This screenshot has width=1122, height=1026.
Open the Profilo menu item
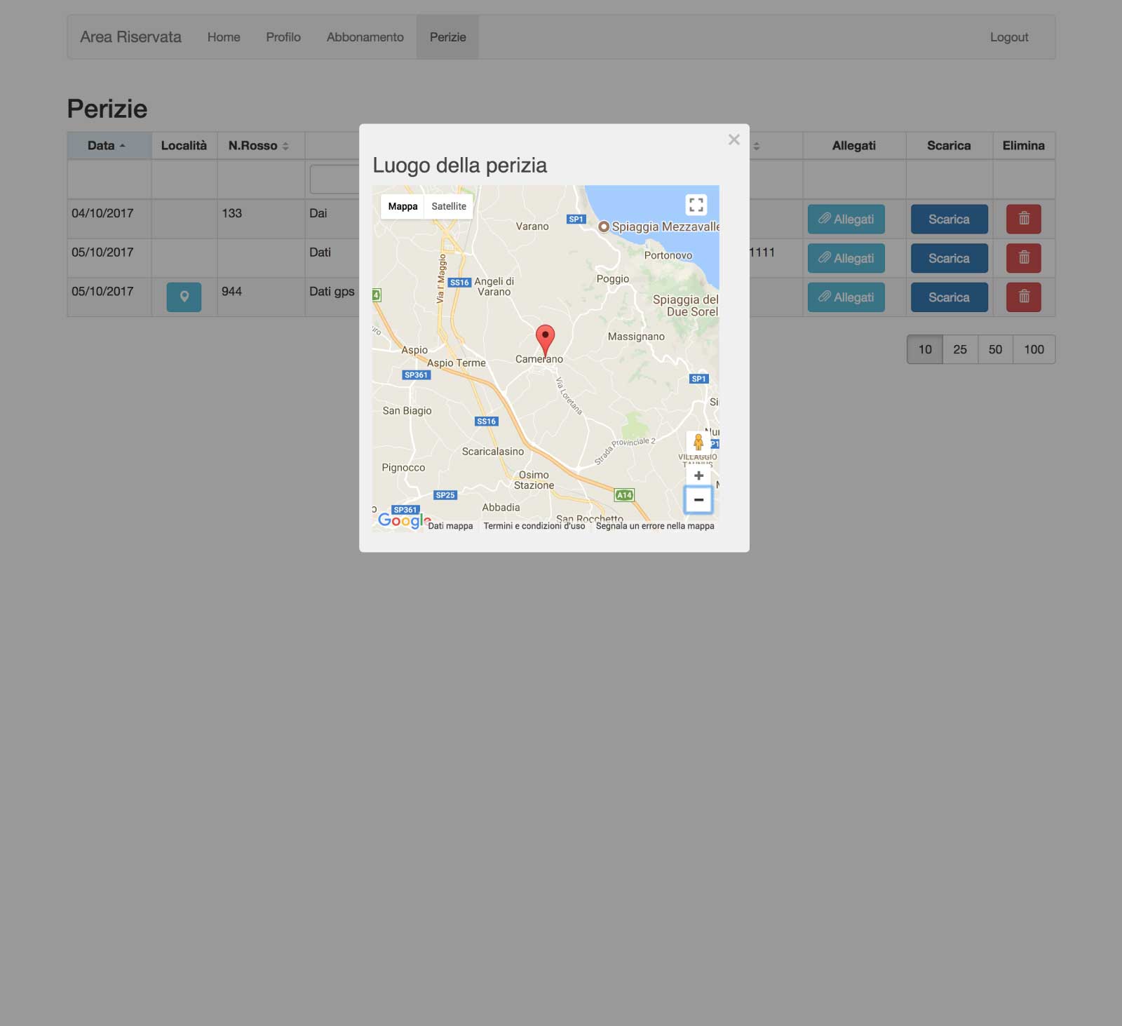[x=283, y=37]
